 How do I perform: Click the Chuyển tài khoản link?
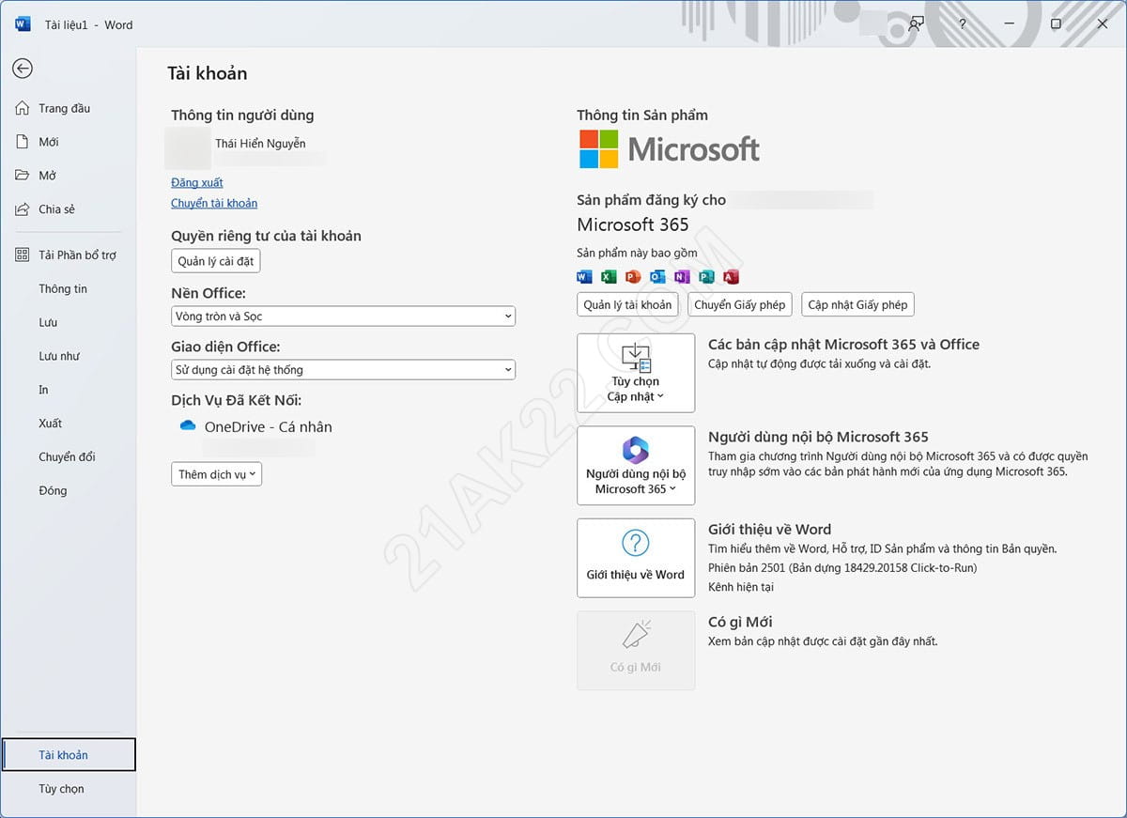(x=214, y=203)
